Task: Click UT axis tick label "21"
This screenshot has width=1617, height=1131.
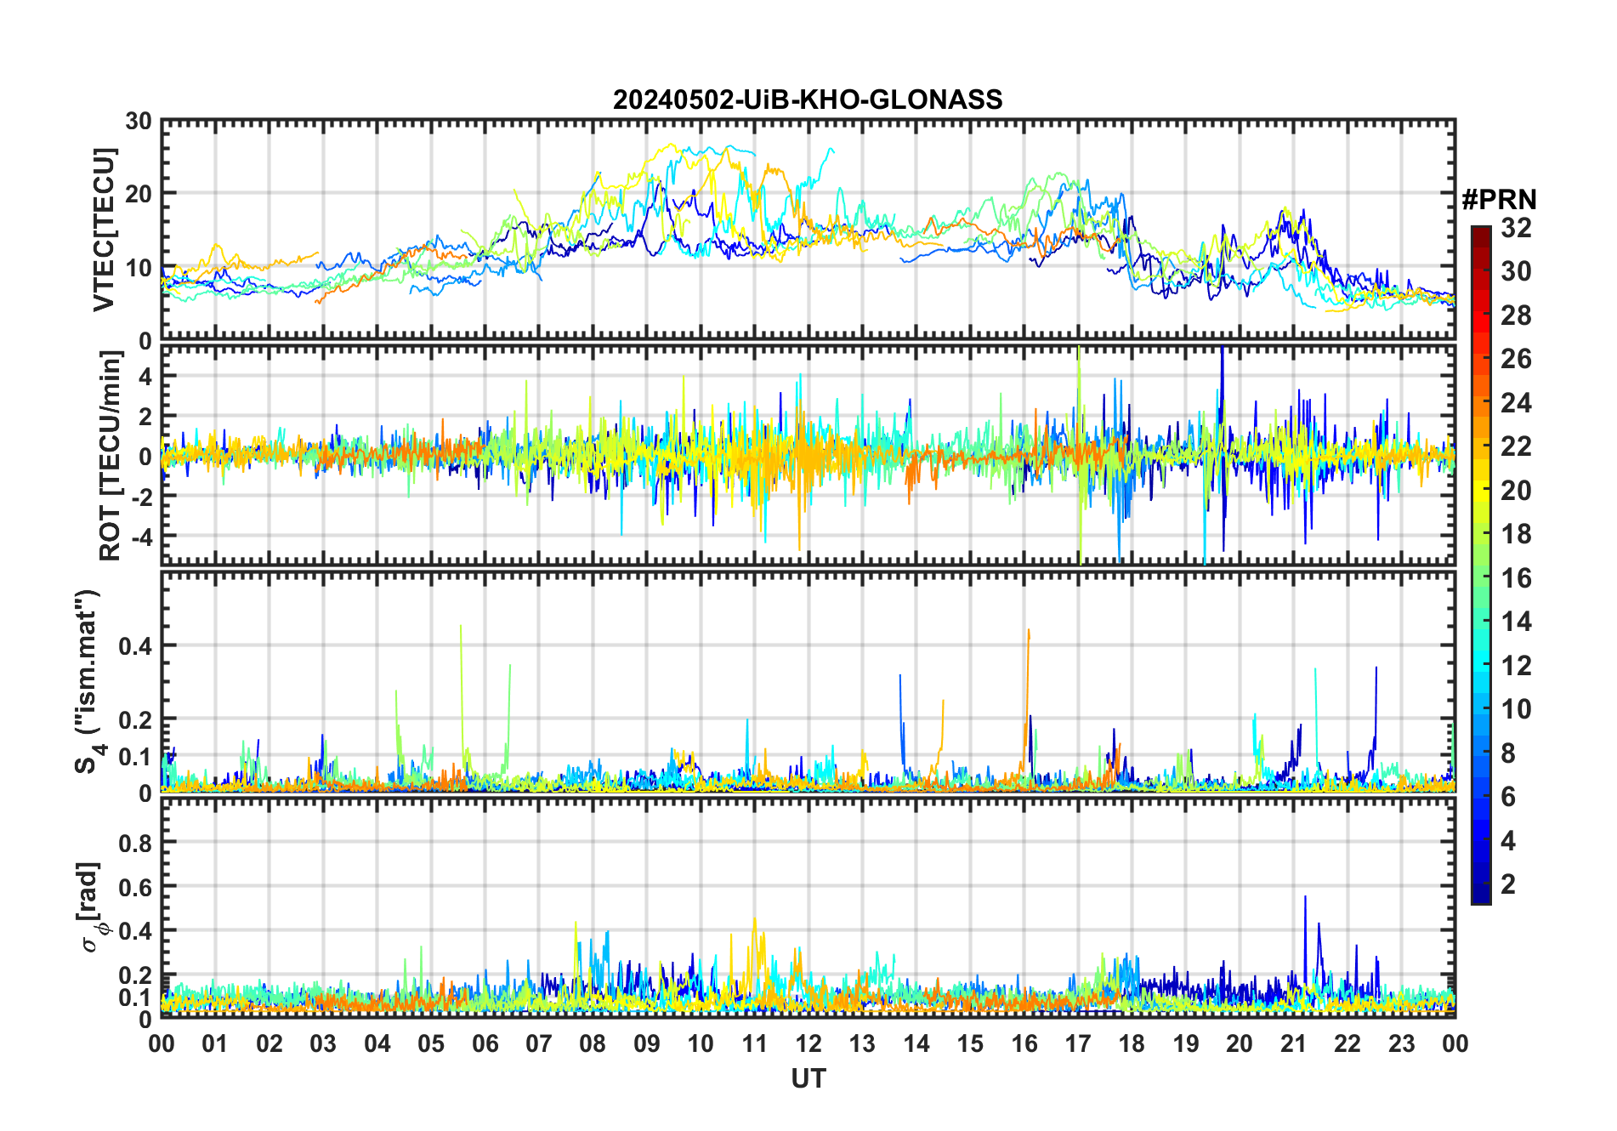Action: [1294, 1044]
